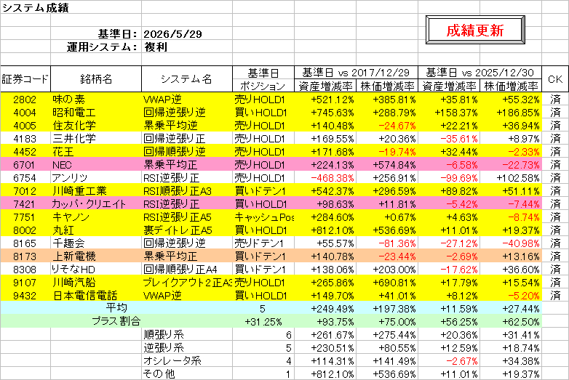The image size is (569, 380).
Task: Select the 味の素 name cell
Action: coord(96,100)
